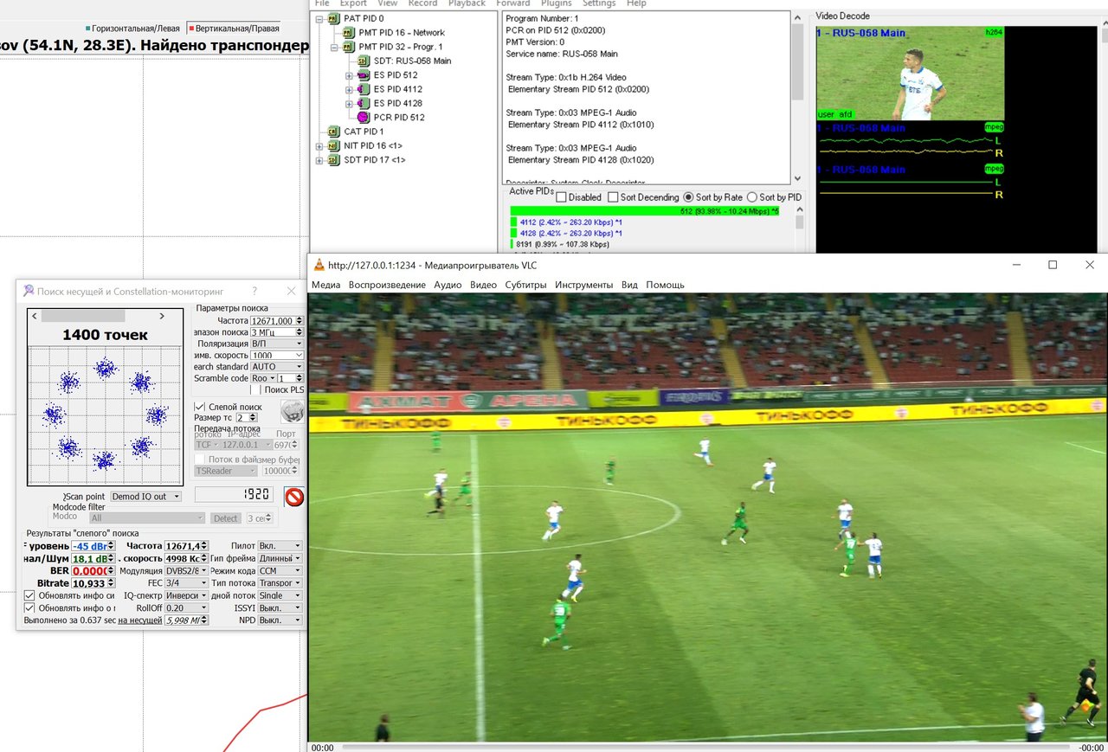Viewport: 1108px width, 752px height.
Task: Click the SDT RUS-058 Main node icon
Action: tap(363, 61)
